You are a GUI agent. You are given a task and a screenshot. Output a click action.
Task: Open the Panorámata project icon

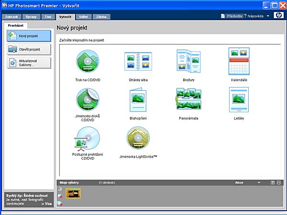[188, 99]
